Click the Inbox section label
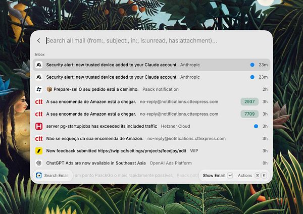This screenshot has height=214, width=303. coord(40,55)
